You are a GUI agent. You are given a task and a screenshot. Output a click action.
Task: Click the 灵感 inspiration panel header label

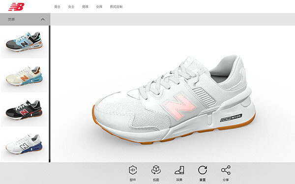(x=11, y=19)
